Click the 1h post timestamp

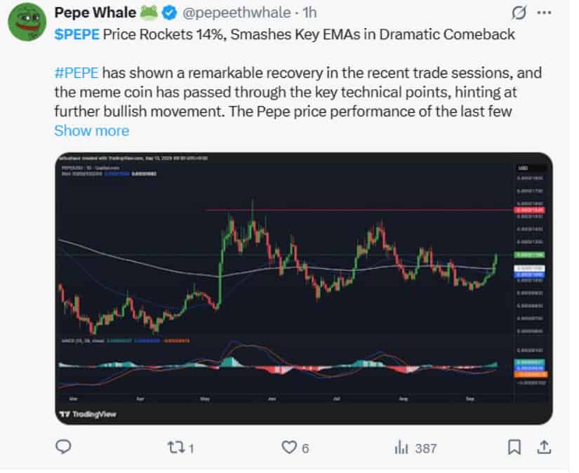[x=310, y=13]
